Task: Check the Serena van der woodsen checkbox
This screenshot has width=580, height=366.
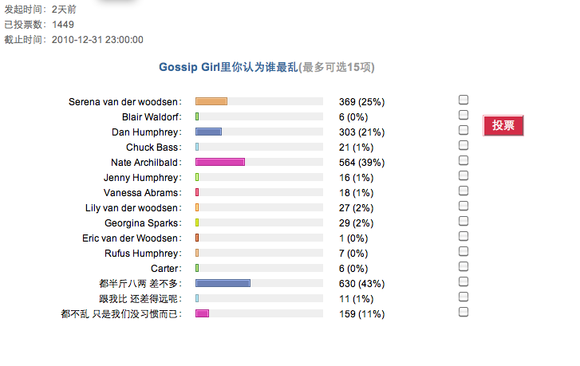Action: (463, 100)
